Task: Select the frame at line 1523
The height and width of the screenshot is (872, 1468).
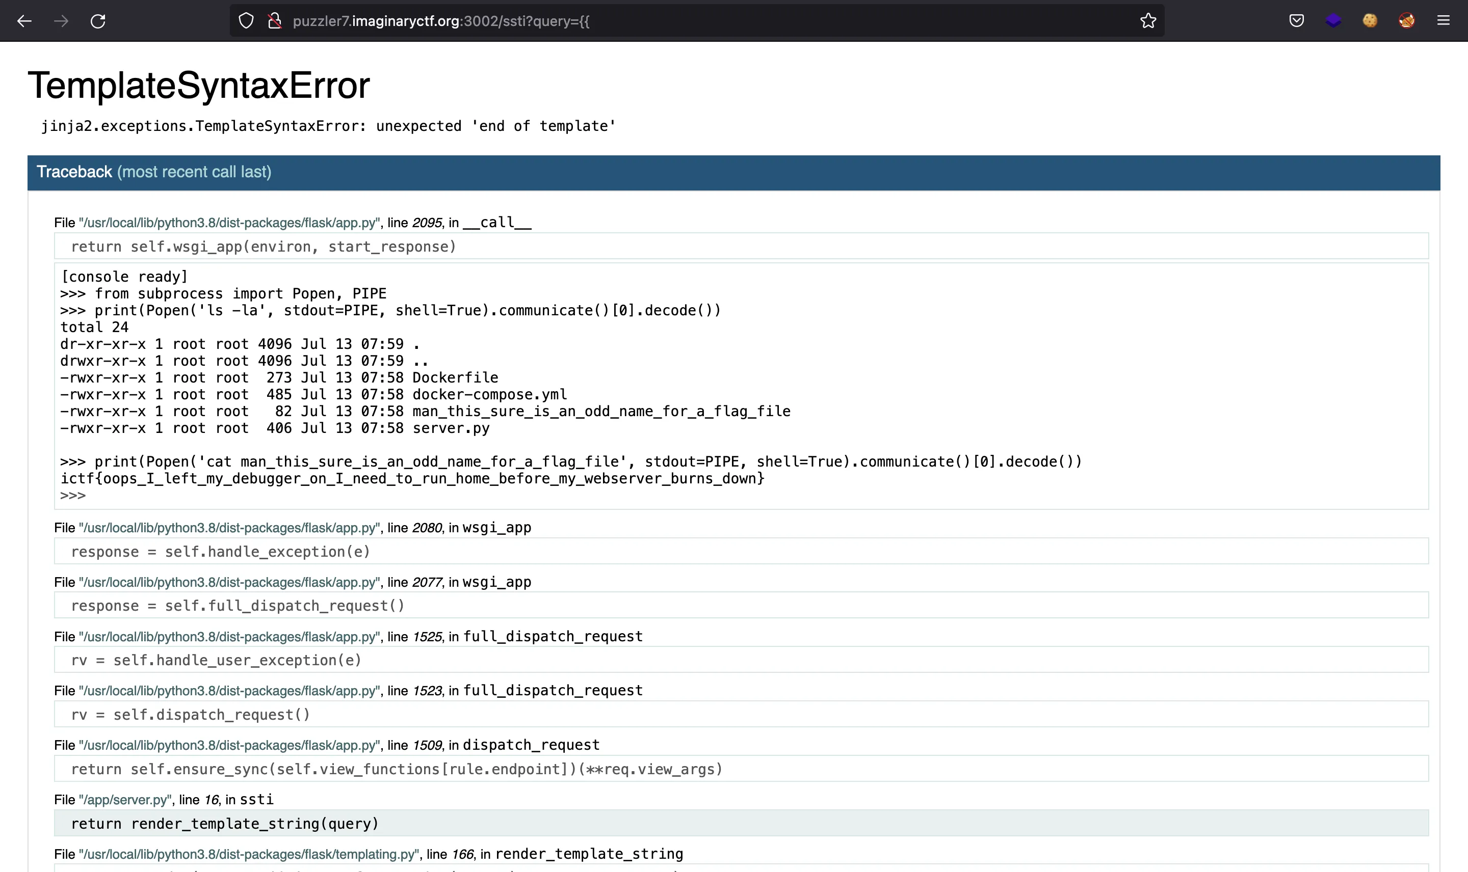Action: (x=349, y=691)
